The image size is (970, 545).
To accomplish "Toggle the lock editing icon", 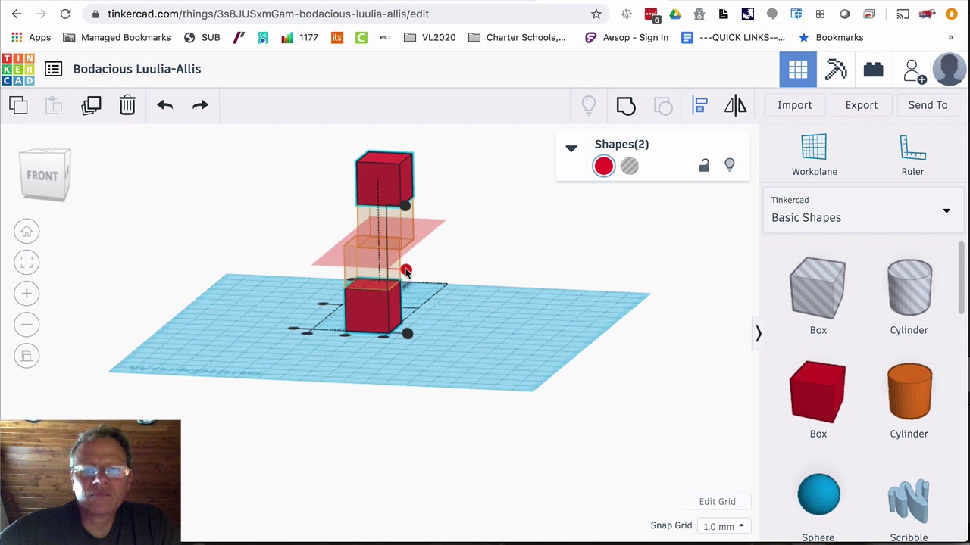I will 704,165.
